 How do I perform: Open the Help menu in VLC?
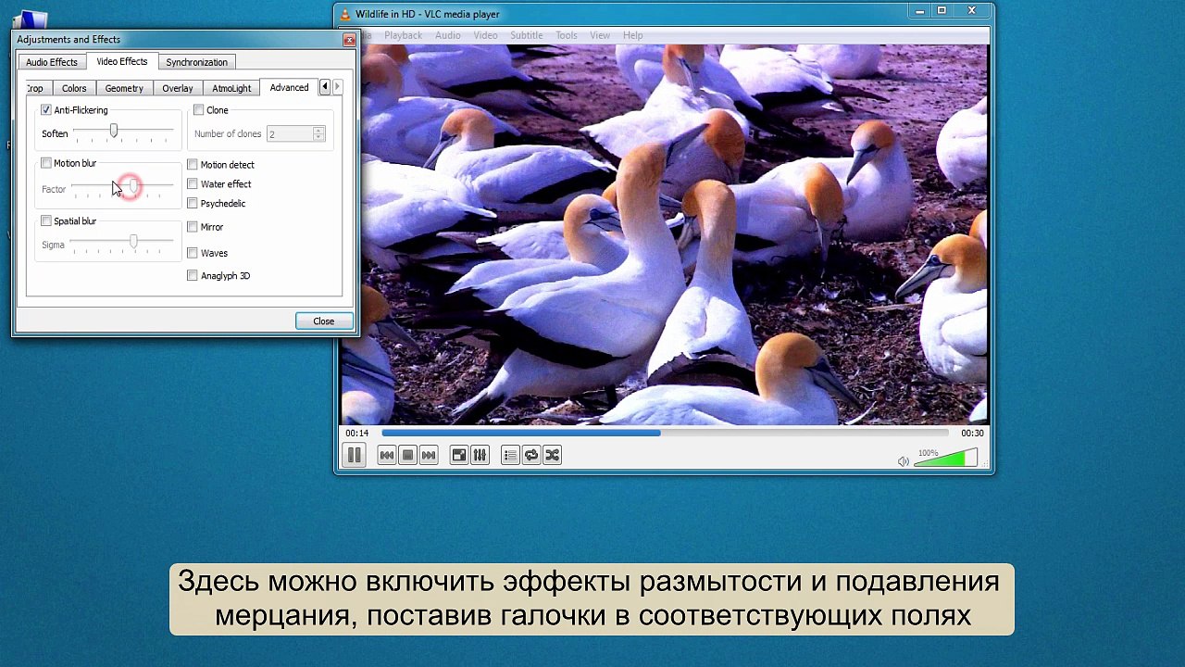click(633, 35)
